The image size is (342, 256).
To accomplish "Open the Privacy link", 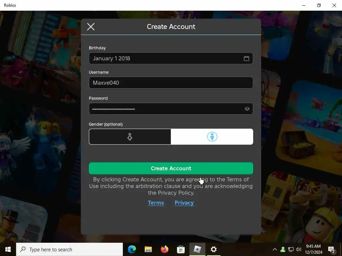I will click(x=184, y=203).
